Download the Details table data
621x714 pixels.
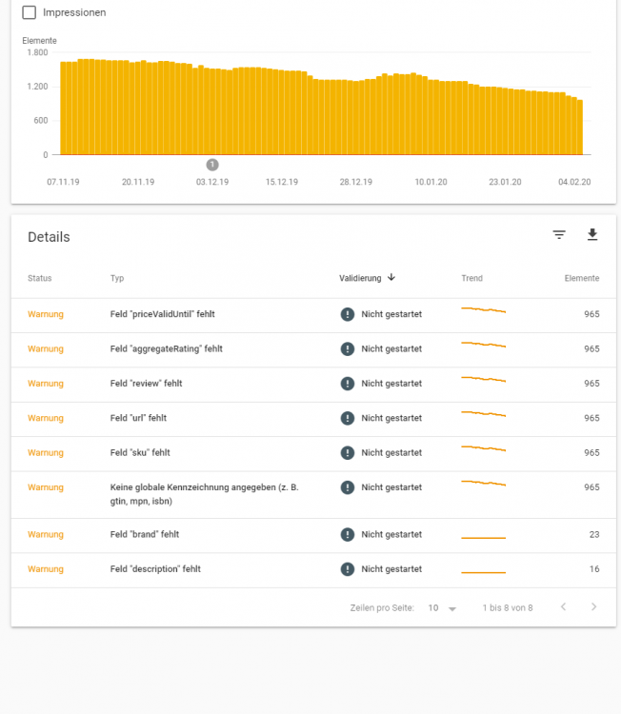(591, 234)
